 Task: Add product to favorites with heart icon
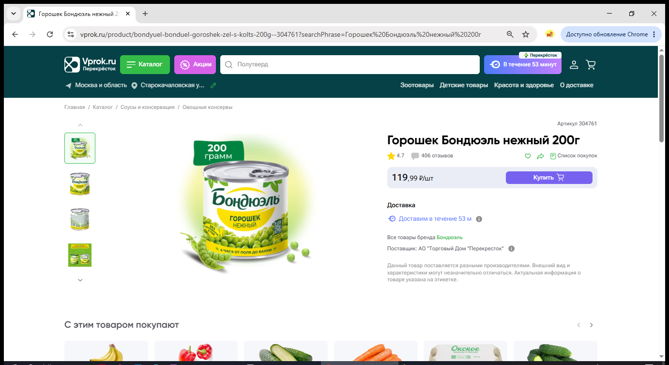pos(528,156)
